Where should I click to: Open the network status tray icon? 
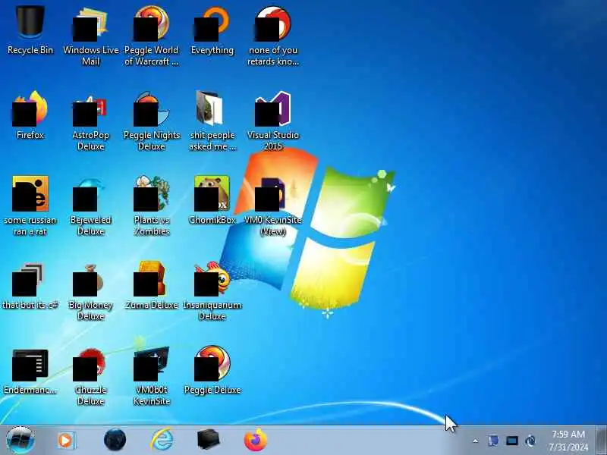point(511,441)
